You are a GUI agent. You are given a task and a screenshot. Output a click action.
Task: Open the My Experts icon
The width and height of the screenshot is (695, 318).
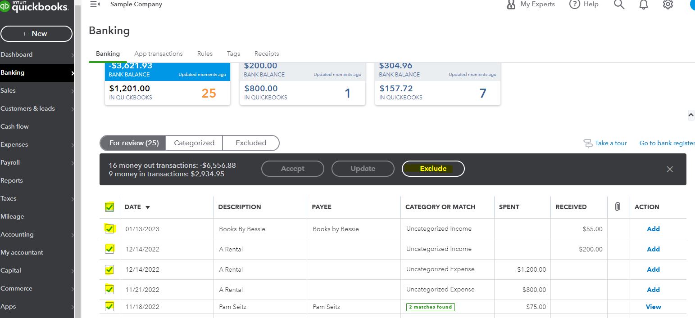(x=511, y=4)
